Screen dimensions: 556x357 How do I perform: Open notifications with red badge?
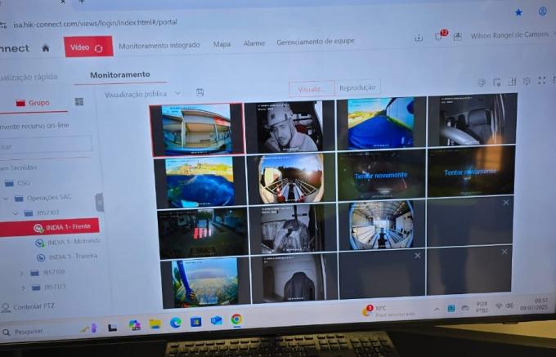point(437,37)
